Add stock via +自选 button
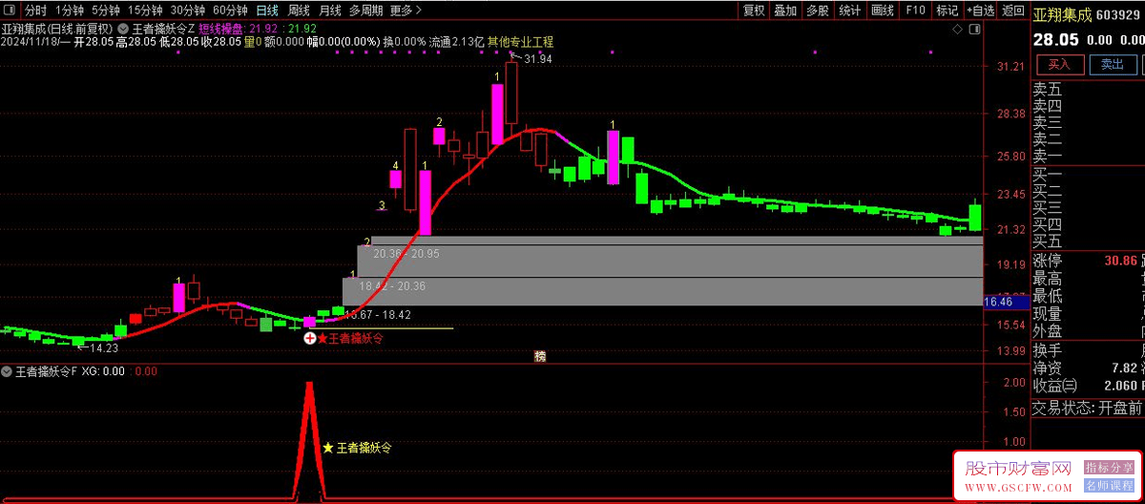1145x504 pixels. tap(979, 10)
